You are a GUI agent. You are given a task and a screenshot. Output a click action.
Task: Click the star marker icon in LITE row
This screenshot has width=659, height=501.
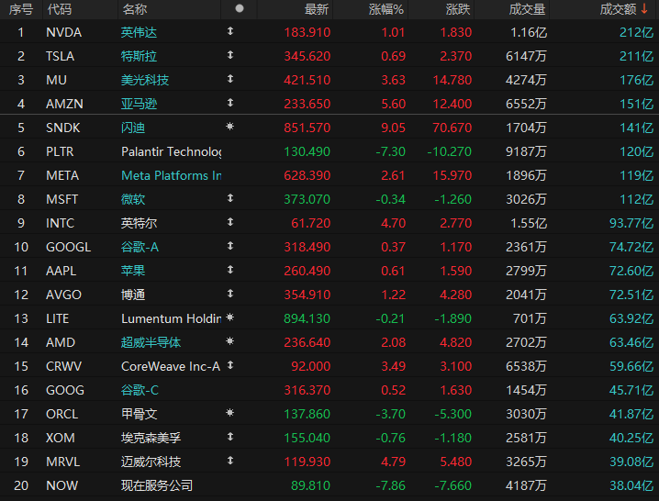click(x=229, y=317)
